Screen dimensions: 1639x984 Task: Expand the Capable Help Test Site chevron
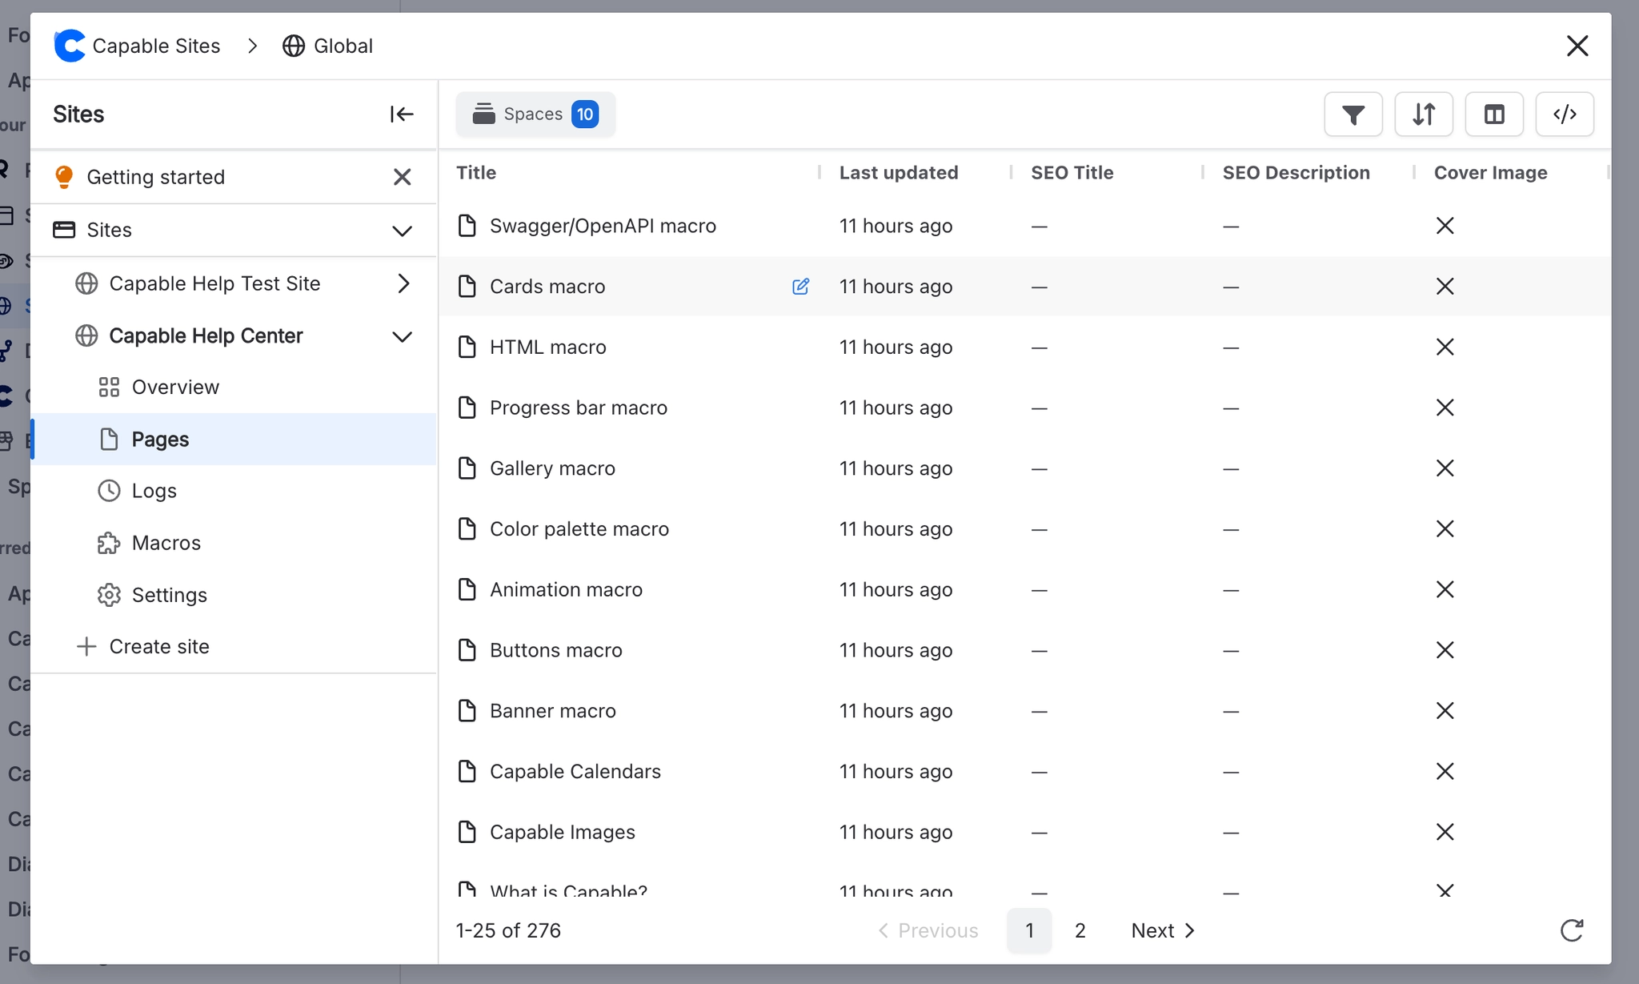point(403,283)
